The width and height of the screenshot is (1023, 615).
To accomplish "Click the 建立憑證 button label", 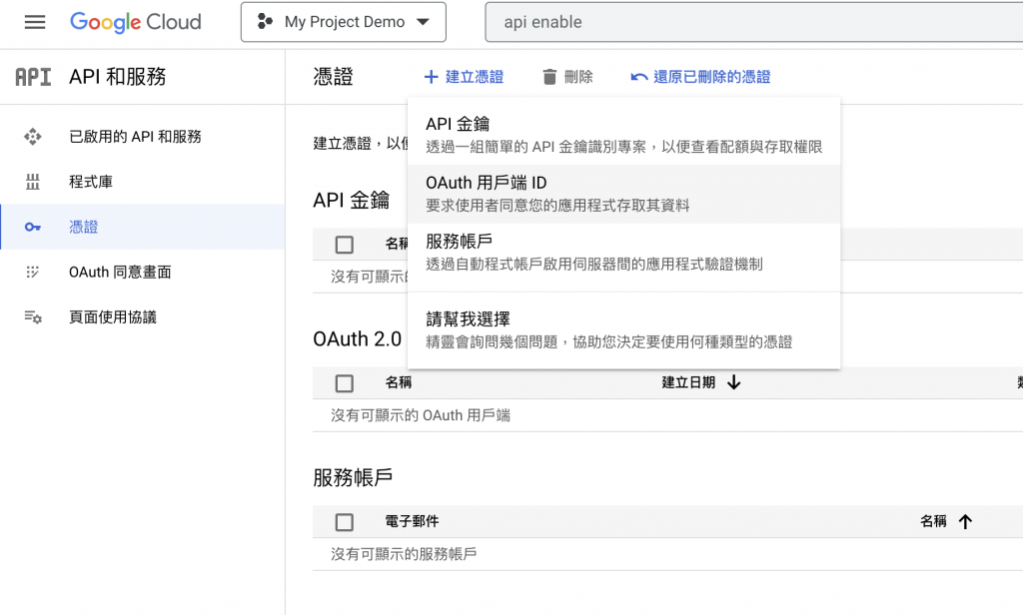I will [475, 77].
